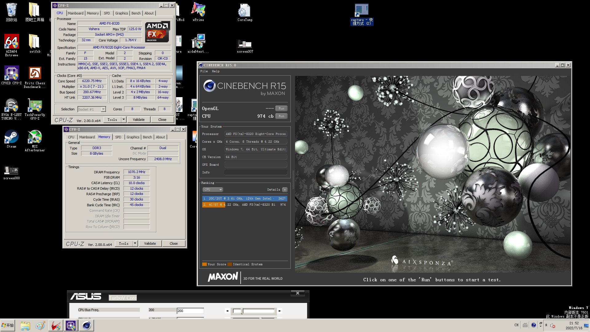Screen dimensions: 590x332
Task: Click the Windows Start button
Action: tap(8, 325)
